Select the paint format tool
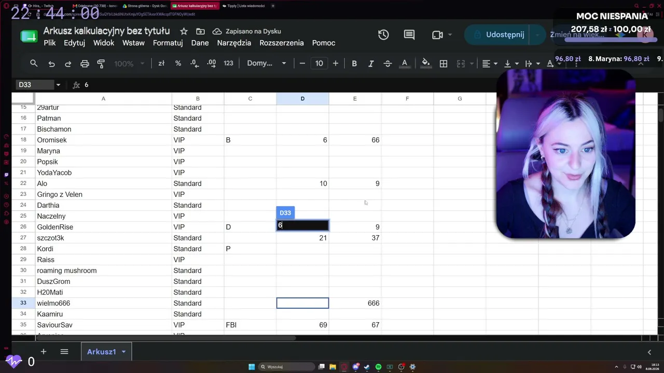This screenshot has height=373, width=664. click(101, 63)
